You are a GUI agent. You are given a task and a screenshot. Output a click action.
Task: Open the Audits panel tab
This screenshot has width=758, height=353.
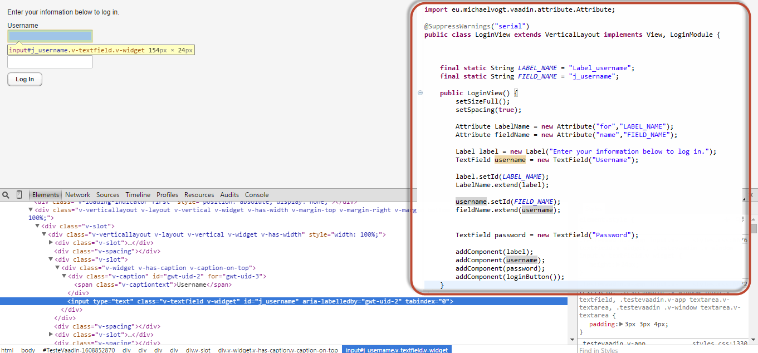tap(229, 195)
